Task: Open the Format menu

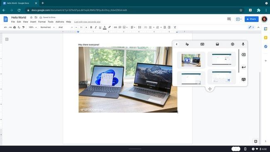Action: click(x=42, y=22)
